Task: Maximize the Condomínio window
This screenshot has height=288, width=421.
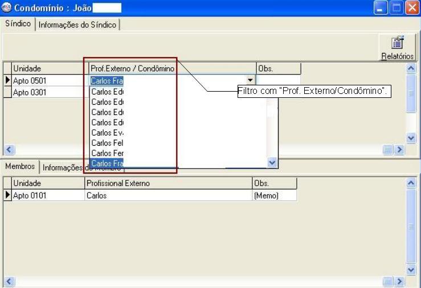Action: tap(397, 8)
